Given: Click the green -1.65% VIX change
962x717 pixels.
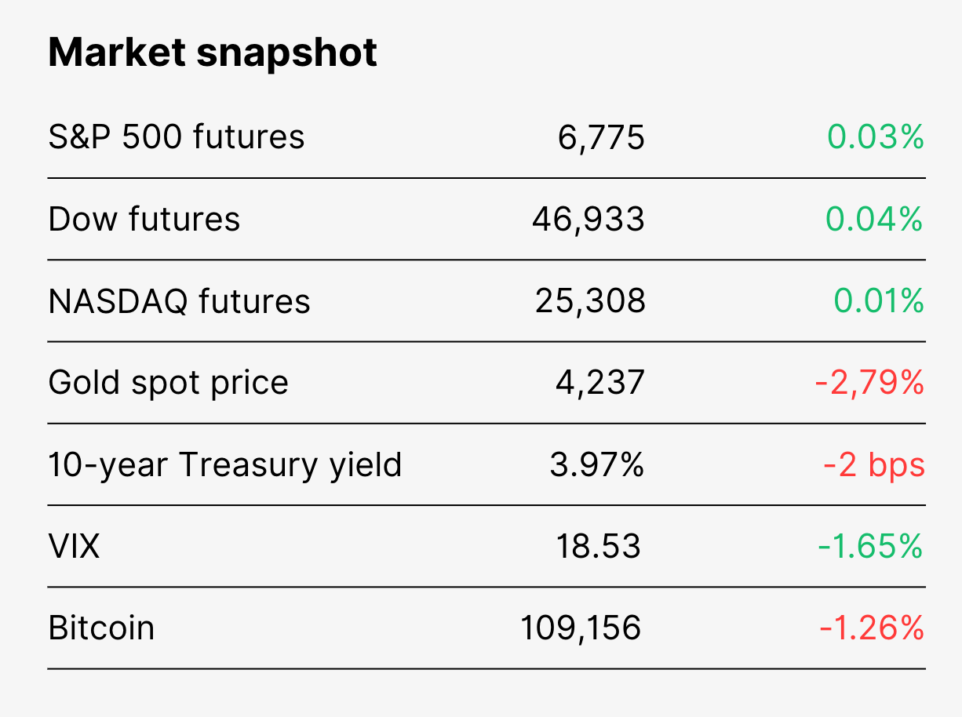Looking at the screenshot, I should (871, 546).
